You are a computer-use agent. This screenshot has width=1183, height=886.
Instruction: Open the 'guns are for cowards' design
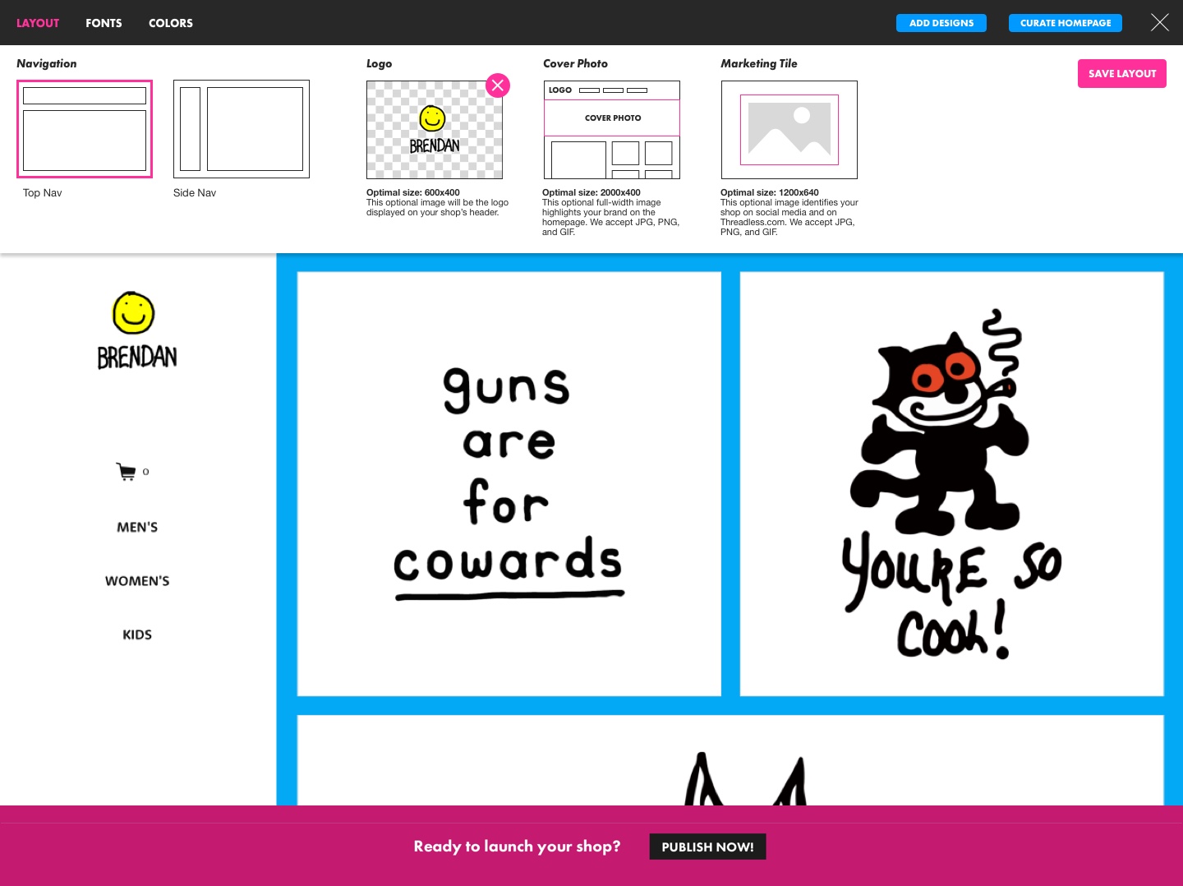509,484
